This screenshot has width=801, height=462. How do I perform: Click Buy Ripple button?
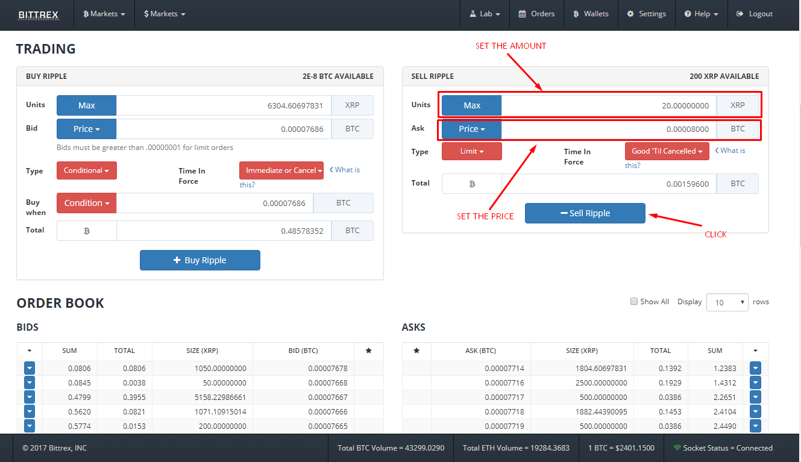[x=200, y=260]
